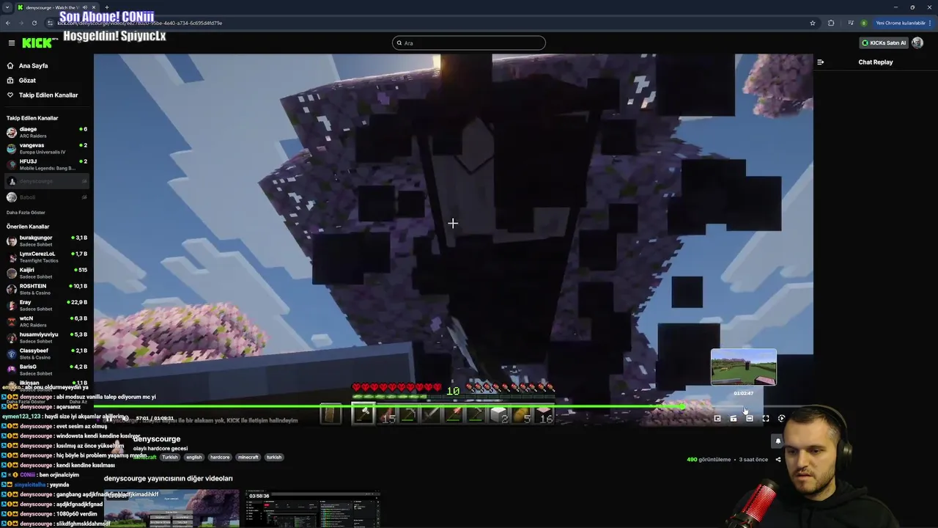Share the video with the share icon
This screenshot has width=938, height=528.
click(x=778, y=460)
